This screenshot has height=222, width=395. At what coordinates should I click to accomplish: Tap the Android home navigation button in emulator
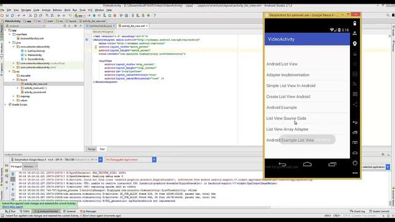[x=307, y=165]
